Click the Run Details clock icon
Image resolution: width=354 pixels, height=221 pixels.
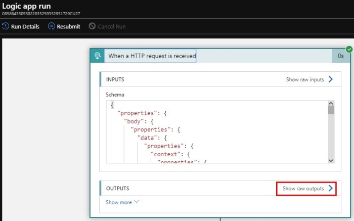click(x=5, y=26)
